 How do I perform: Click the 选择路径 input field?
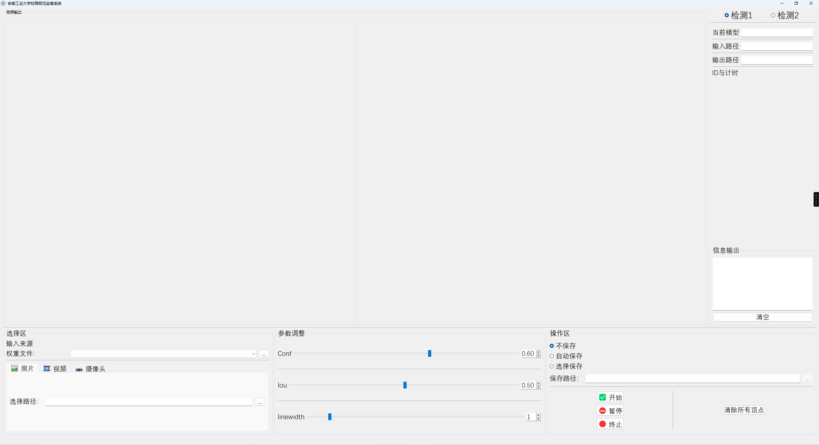pos(148,402)
